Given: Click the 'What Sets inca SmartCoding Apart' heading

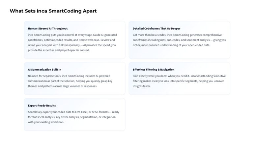Looking at the screenshot, I should [x=53, y=11].
